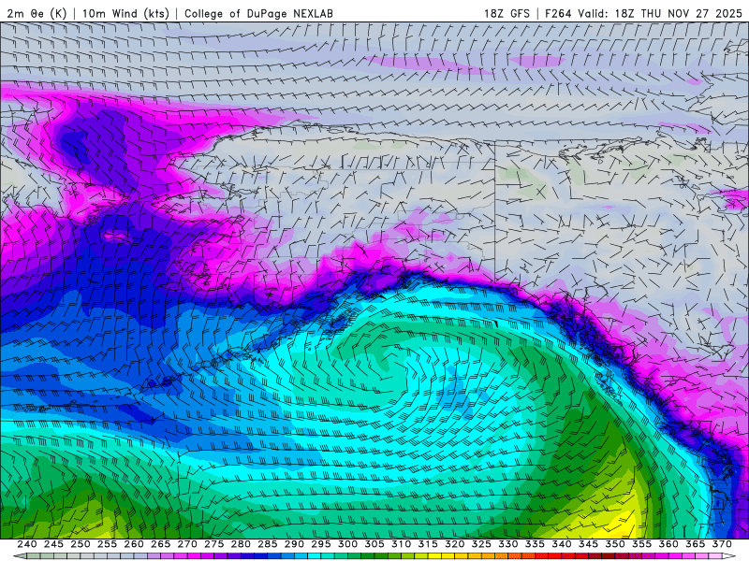Click the 370 scale number
The image size is (749, 561).
[x=722, y=544]
